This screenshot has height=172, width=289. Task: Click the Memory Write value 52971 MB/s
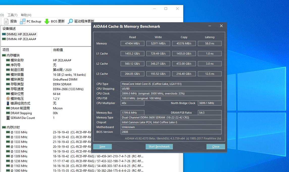[x=158, y=43]
